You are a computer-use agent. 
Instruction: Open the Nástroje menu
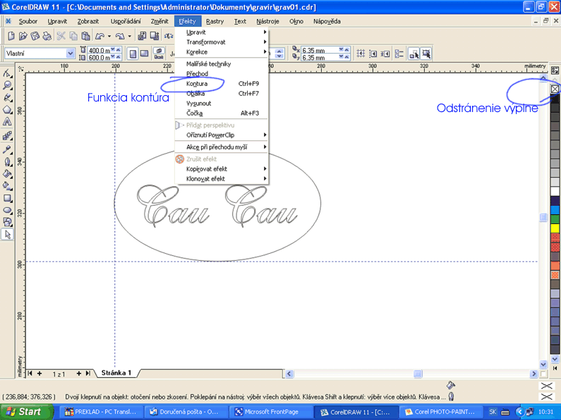267,21
